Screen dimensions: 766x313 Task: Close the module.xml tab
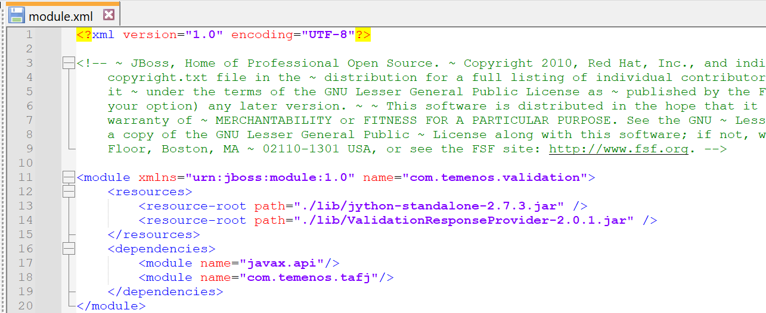(x=108, y=15)
